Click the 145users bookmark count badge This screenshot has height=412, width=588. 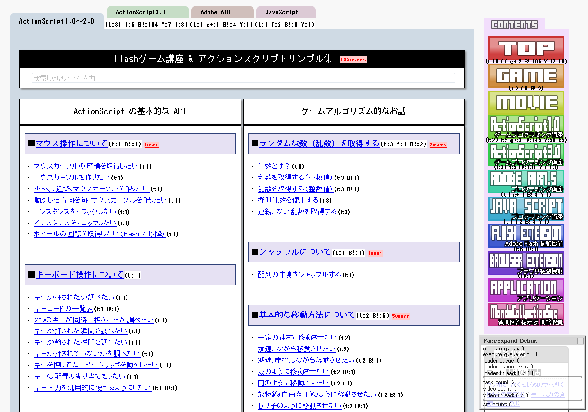tap(353, 60)
